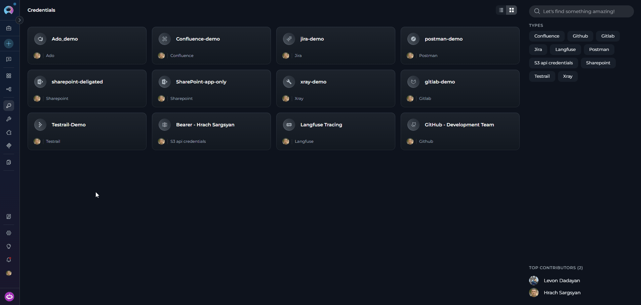Click the Ado_demo card's Ado icon
The height and width of the screenshot is (305, 641).
click(40, 39)
